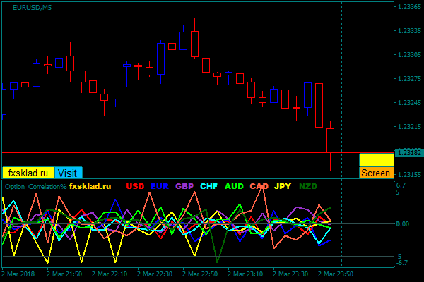Select the blank yellow box above Screen
Viewport: 424px width, 282px height.
click(x=377, y=160)
